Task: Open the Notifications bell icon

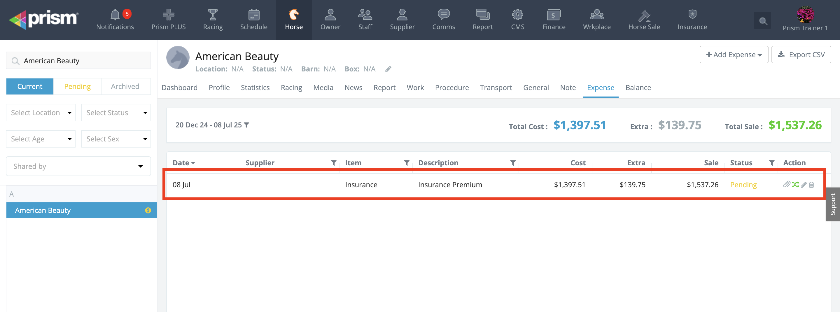Action: [115, 15]
